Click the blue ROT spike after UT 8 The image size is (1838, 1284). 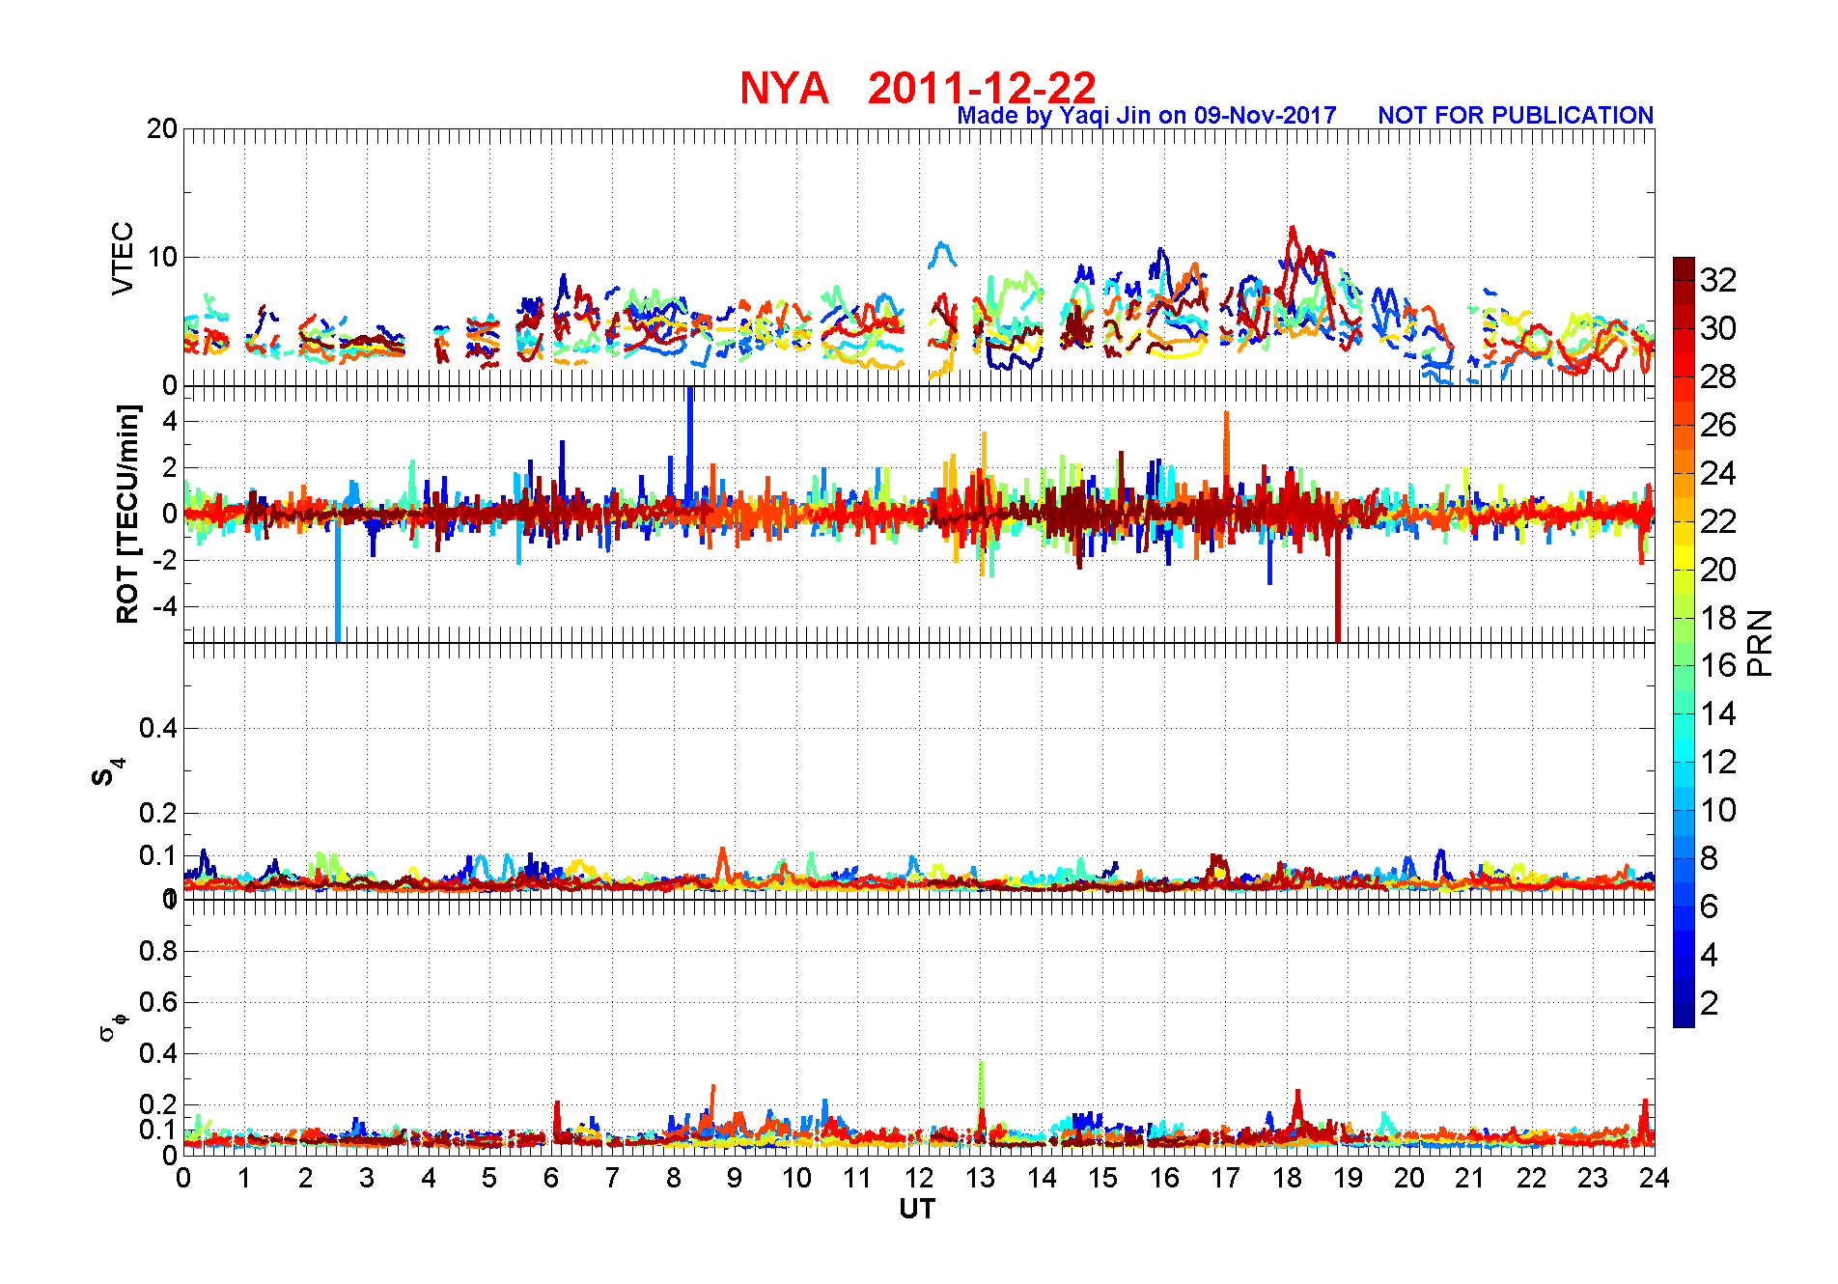tap(689, 444)
